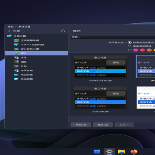Select 来自当前壁纸 accent color radio button
Image resolution: width=155 pixels, height=155 pixels.
pyautogui.click(x=129, y=46)
